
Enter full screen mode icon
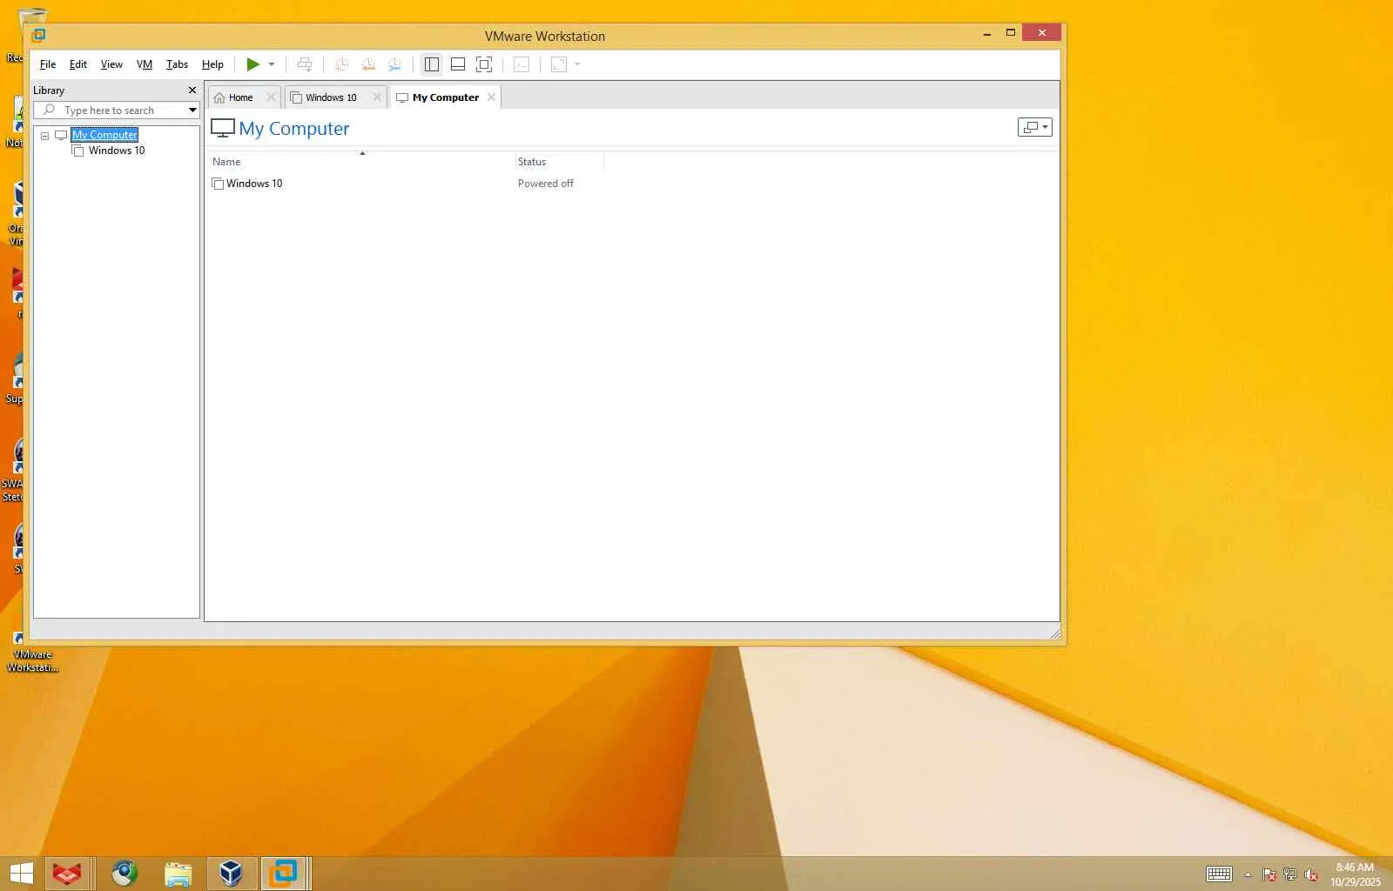click(x=484, y=64)
